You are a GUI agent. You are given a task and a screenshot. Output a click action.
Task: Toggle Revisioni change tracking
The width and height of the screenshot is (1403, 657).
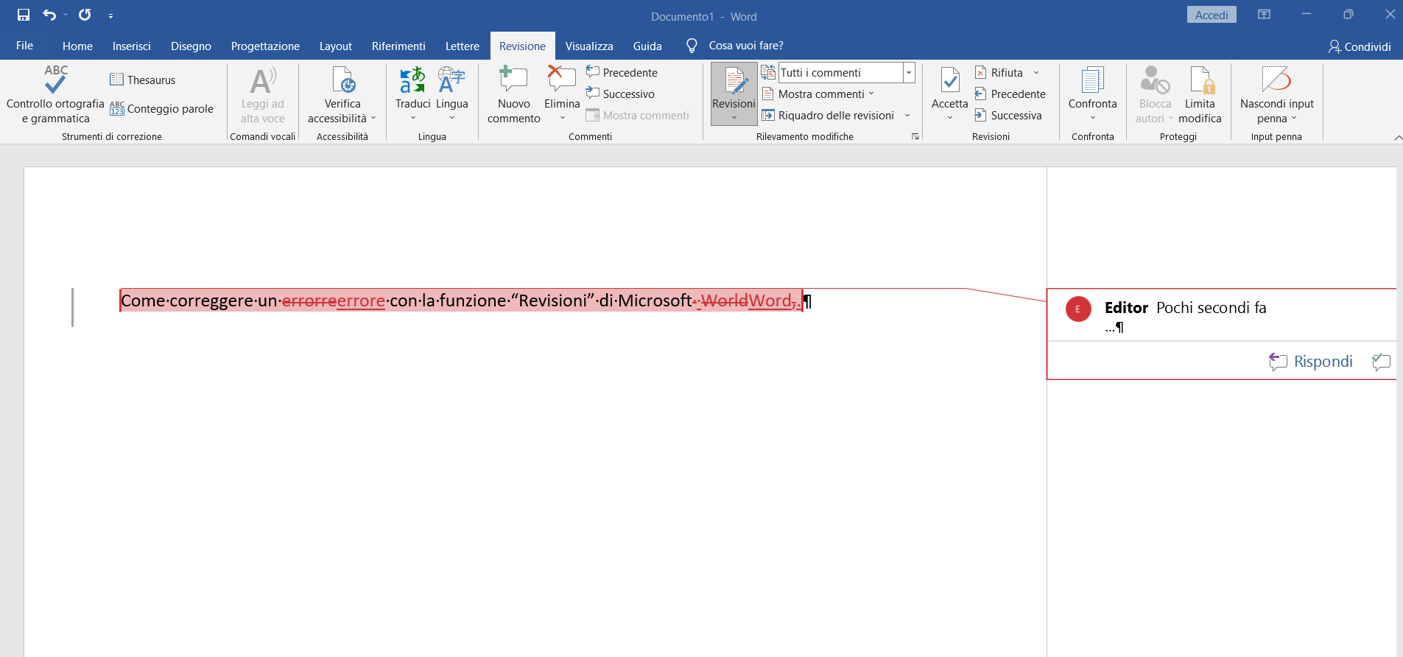click(734, 86)
